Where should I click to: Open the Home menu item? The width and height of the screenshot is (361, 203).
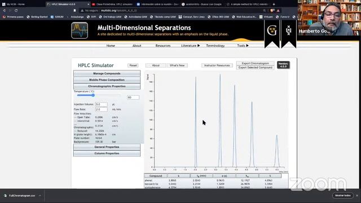point(111,46)
